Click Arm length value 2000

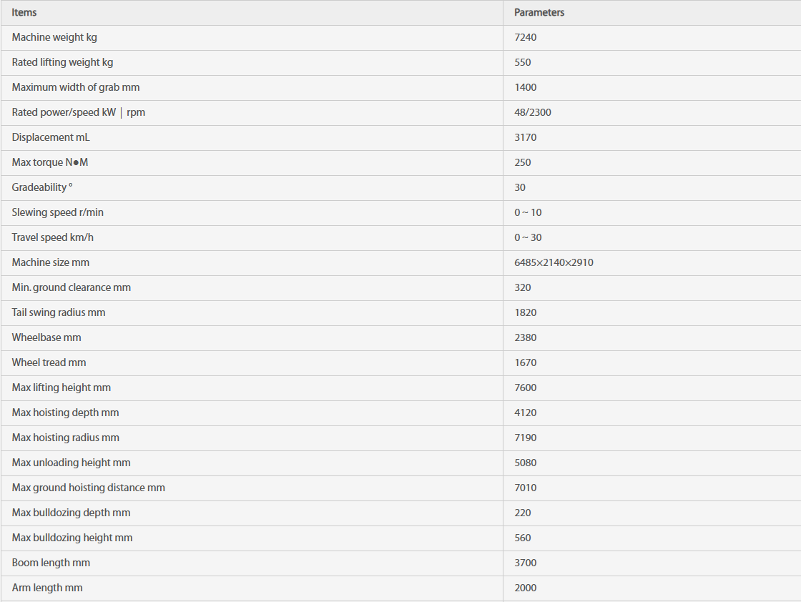525,588
